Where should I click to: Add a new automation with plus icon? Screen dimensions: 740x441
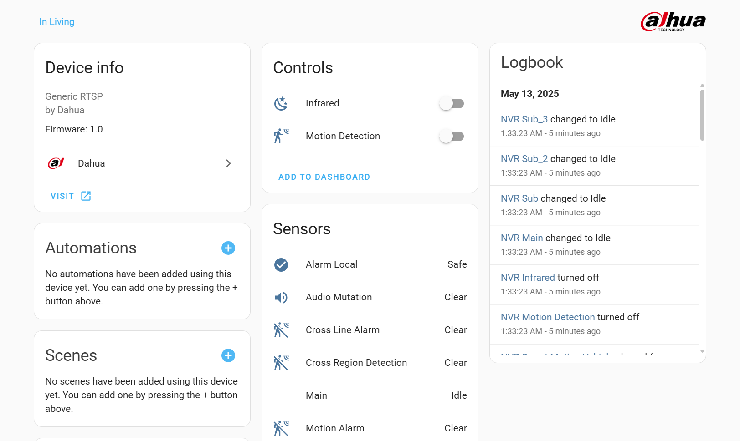pos(228,248)
